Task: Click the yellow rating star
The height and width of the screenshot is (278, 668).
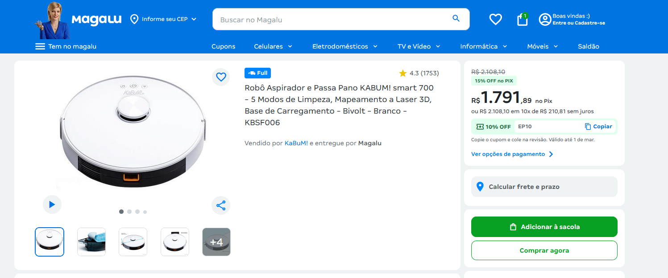Action: coord(403,73)
